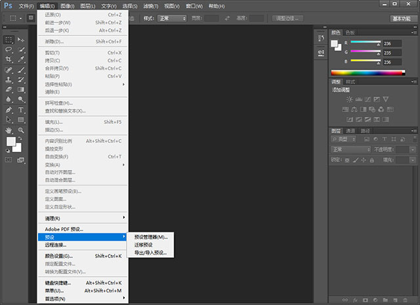Viewport: 420px width, 305px height.
Task: Add a Color Balance adjustment (scales icon)
Action: pos(354,110)
